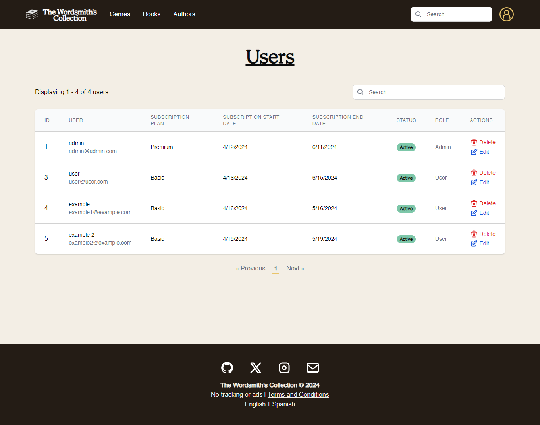Open the Authors menu item
This screenshot has width=540, height=425.
[184, 14]
